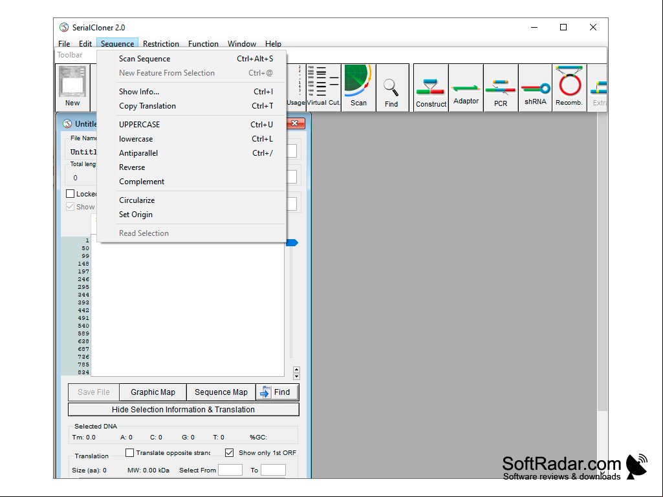Select Antiparallel menu entry
Screen dimensions: 663x497
click(x=191, y=153)
